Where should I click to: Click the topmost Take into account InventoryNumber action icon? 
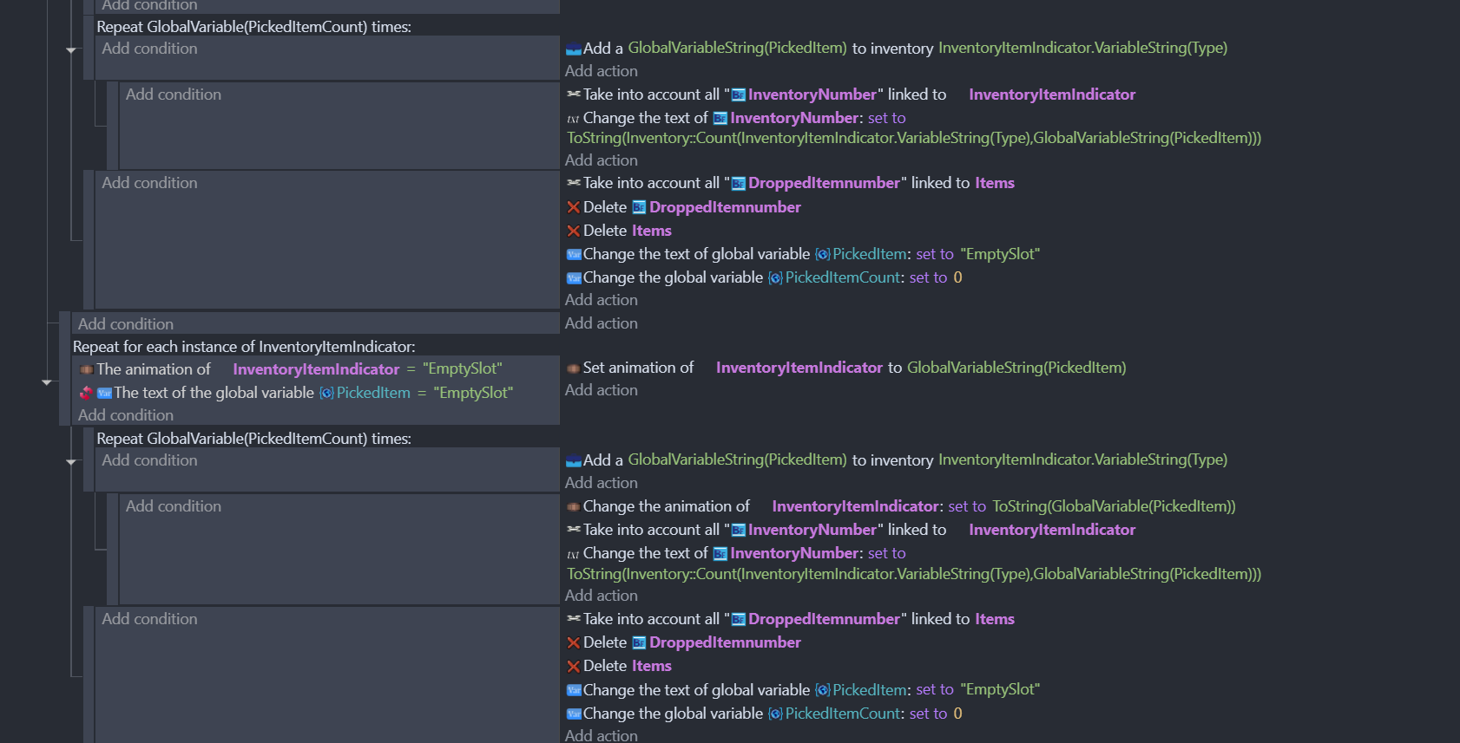573,95
